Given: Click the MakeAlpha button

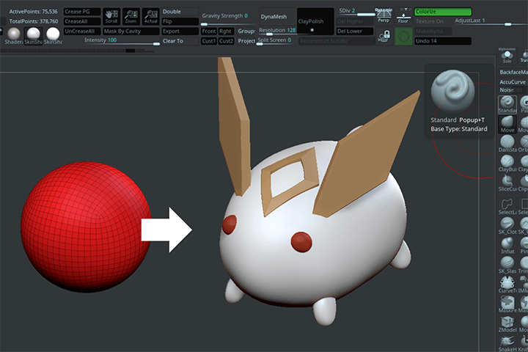Looking at the screenshot, I should pyautogui.click(x=433, y=31).
